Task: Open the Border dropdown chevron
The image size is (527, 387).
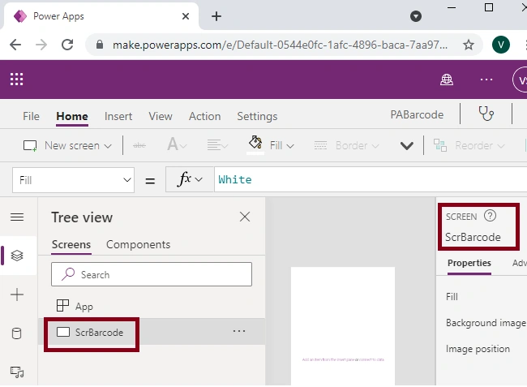Action: coord(375,146)
